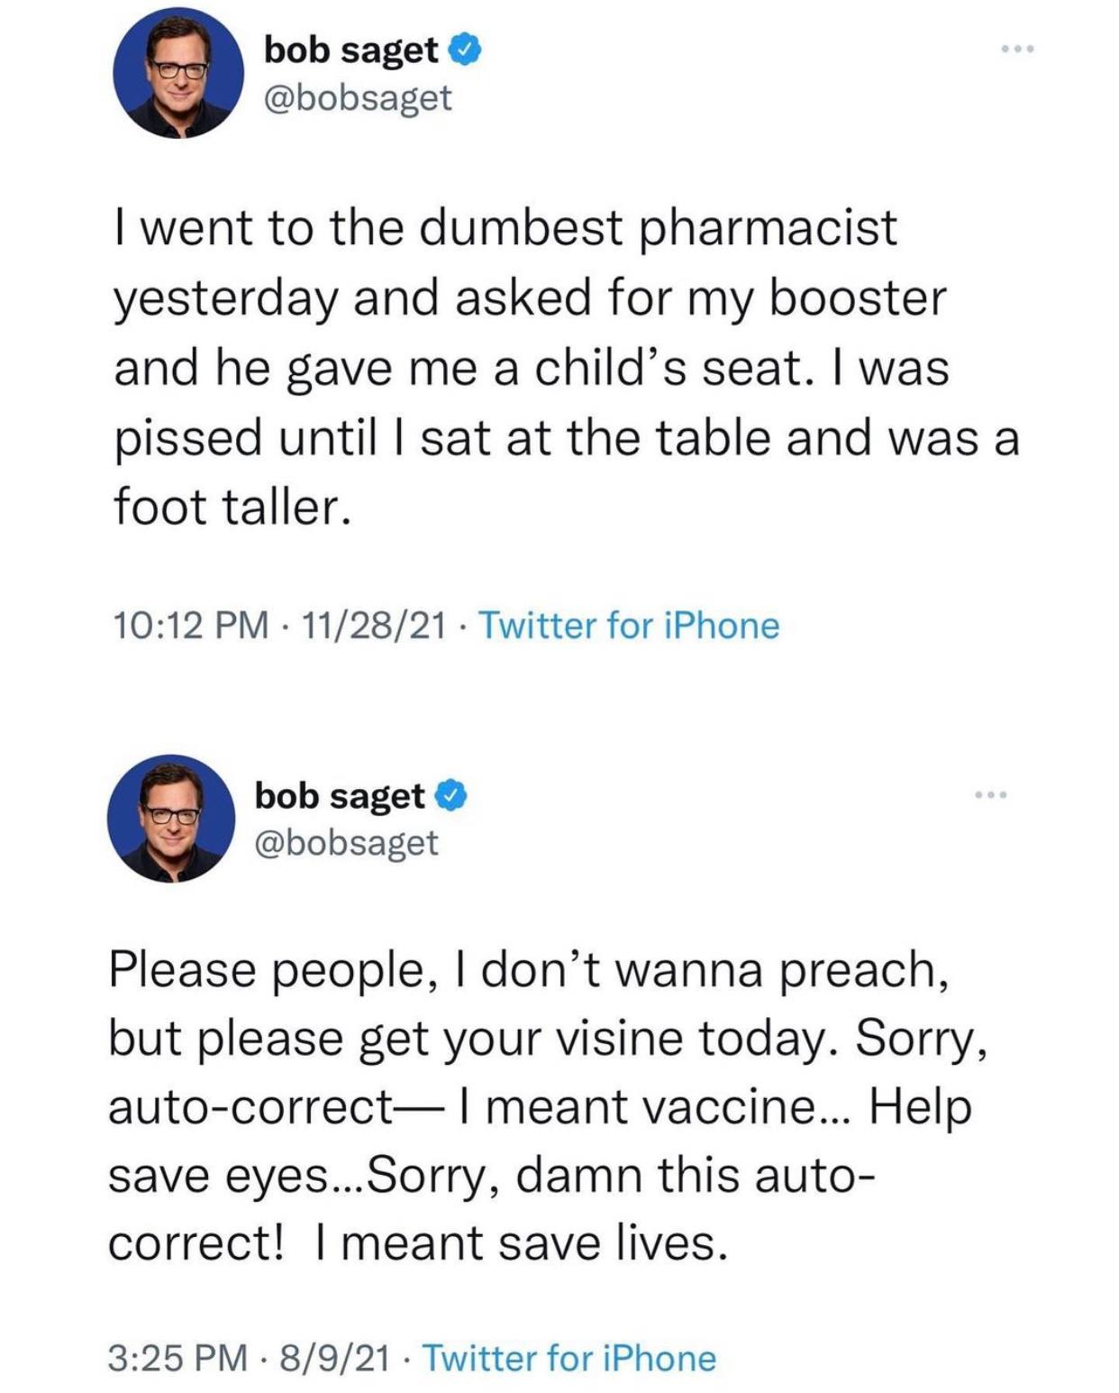Open @bobsaget handle on the booster tweet
The height and width of the screenshot is (1393, 1119).
(358, 97)
